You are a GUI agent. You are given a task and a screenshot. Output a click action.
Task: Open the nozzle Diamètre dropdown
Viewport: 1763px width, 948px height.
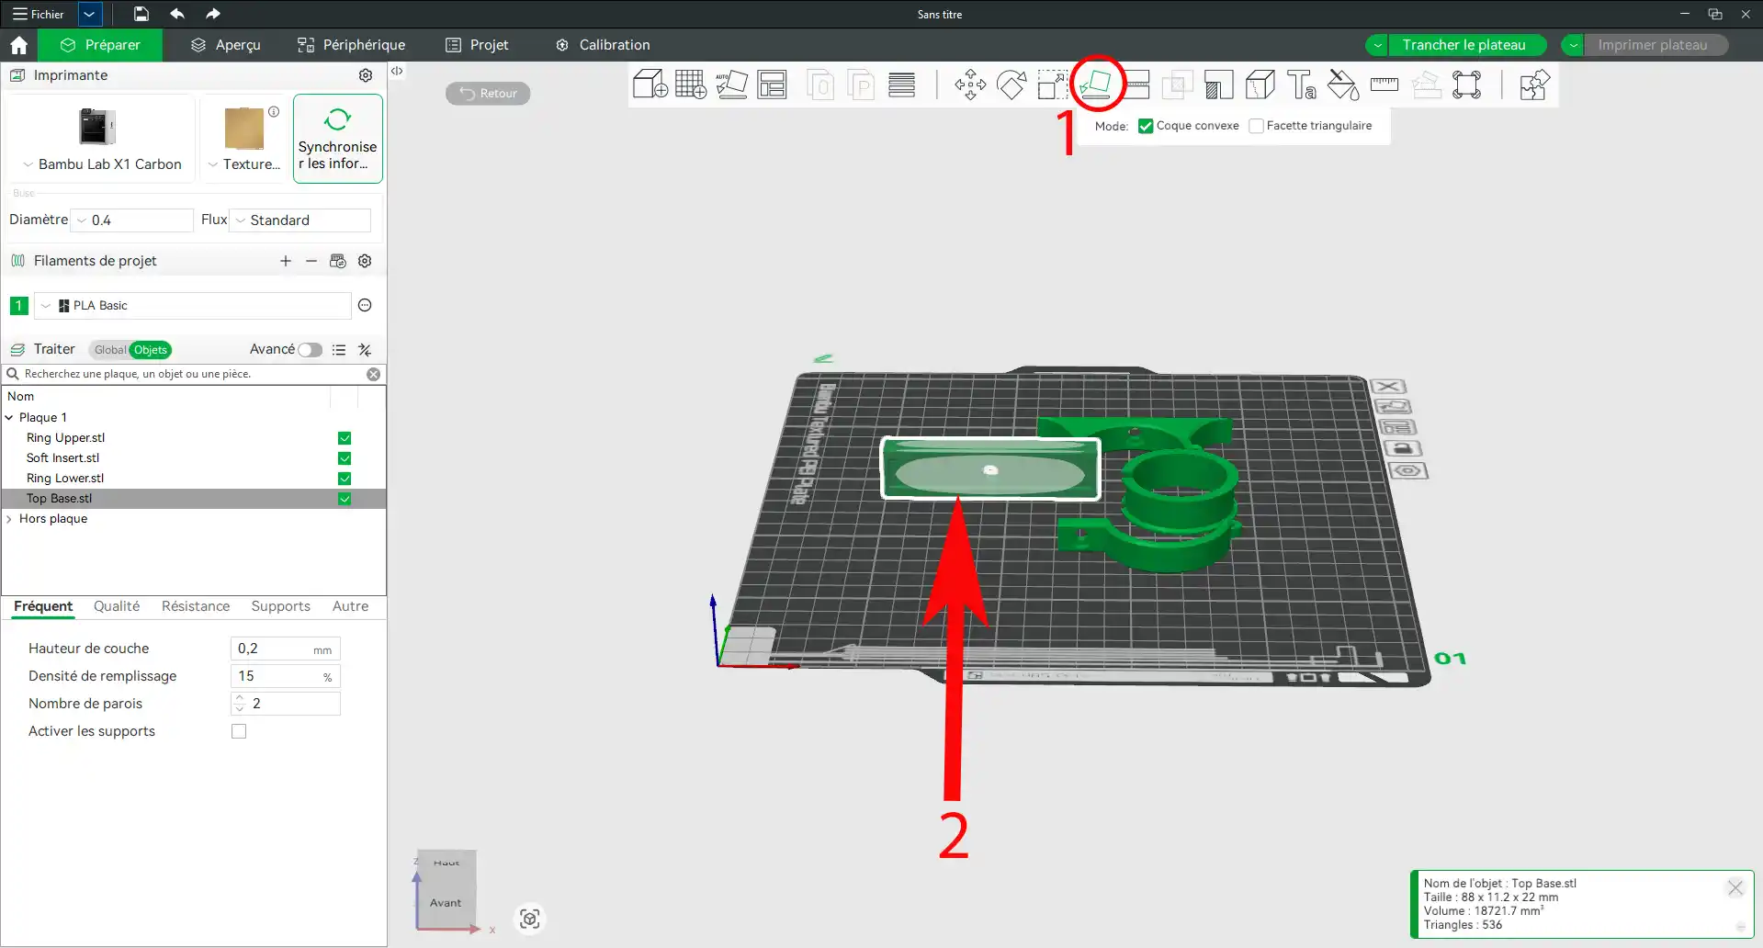point(133,220)
